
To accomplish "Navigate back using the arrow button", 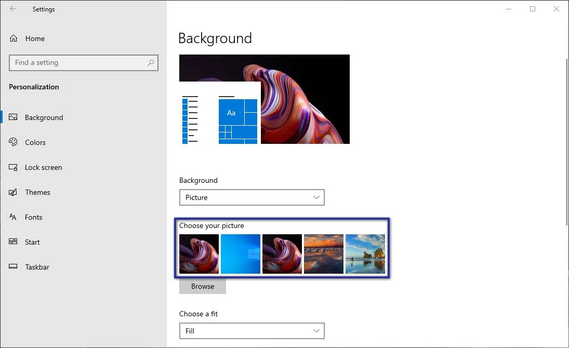I will pyautogui.click(x=12, y=9).
